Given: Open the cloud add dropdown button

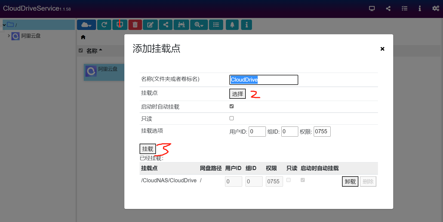Looking at the screenshot, I should coord(86,25).
